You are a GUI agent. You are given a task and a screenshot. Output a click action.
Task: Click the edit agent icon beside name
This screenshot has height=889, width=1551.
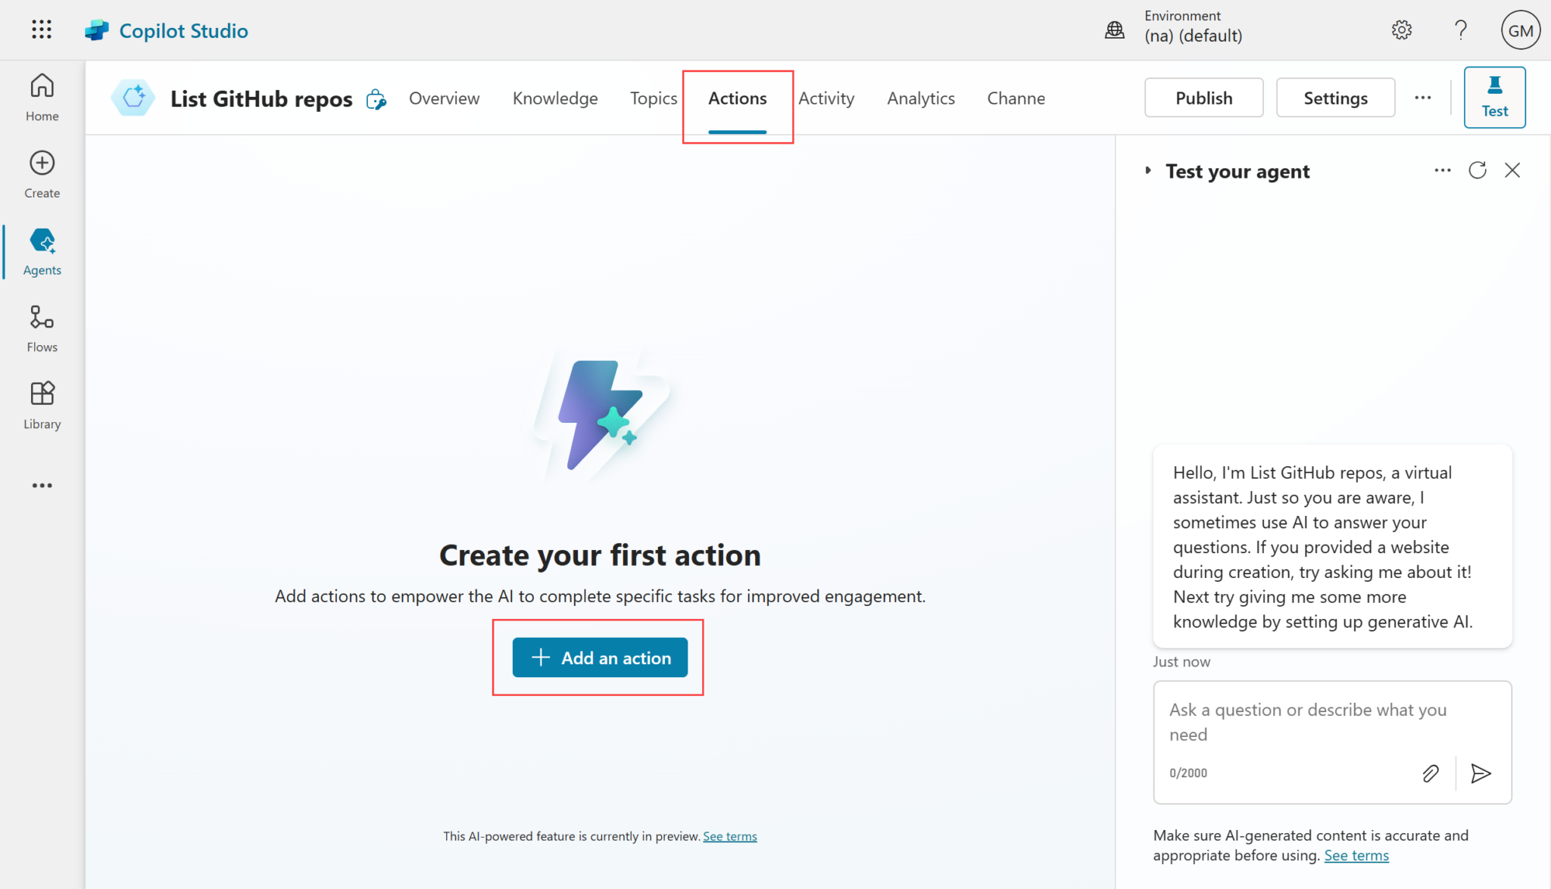coord(376,99)
